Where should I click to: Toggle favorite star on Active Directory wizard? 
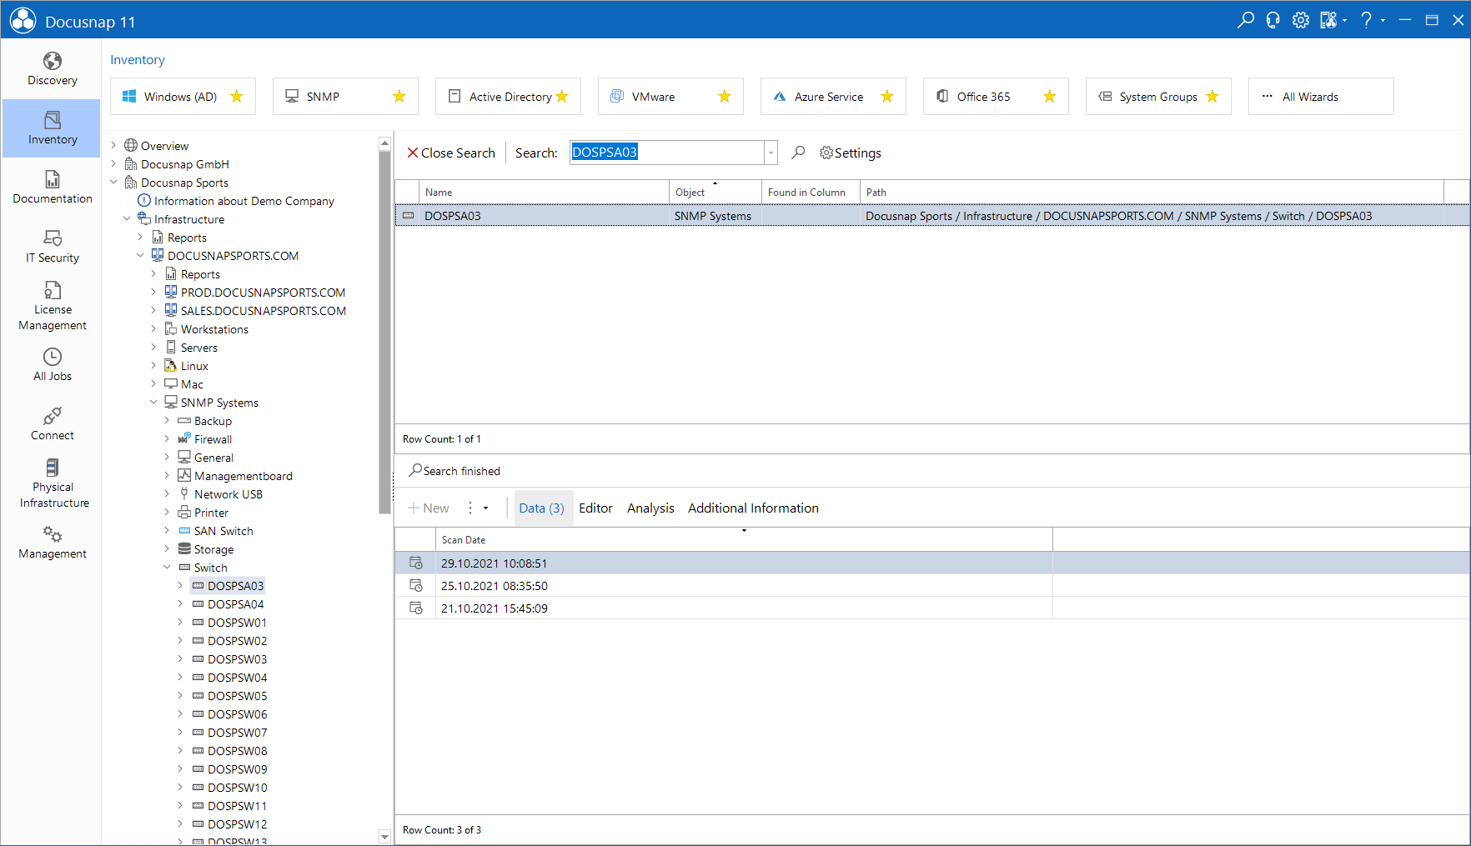(562, 97)
